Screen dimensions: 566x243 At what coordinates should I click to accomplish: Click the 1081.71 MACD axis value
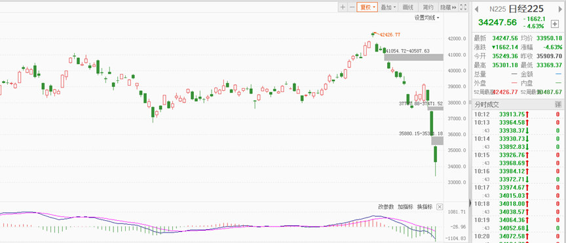click(457, 212)
